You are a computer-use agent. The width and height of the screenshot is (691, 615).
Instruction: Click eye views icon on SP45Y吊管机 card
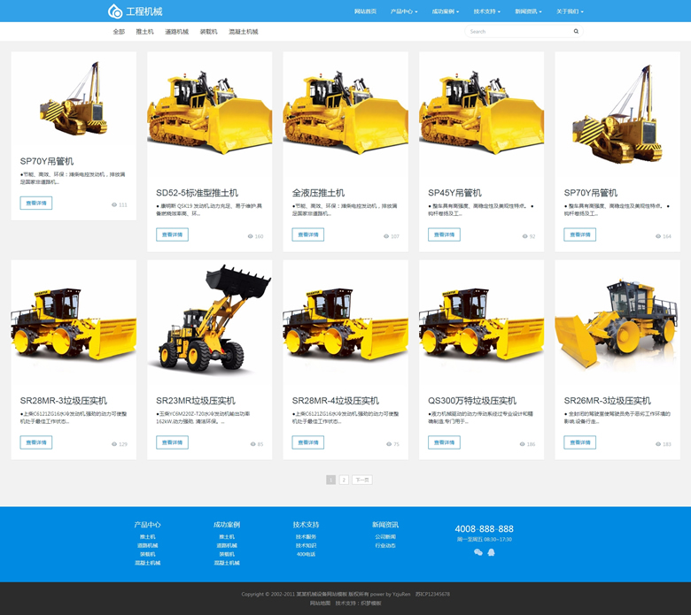click(x=525, y=236)
